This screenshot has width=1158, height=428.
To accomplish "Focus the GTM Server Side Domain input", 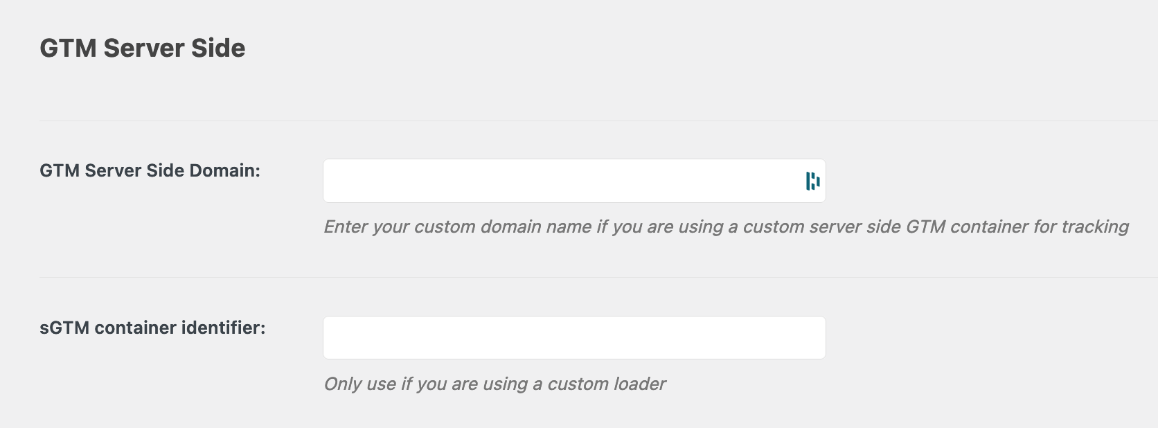I will (574, 181).
